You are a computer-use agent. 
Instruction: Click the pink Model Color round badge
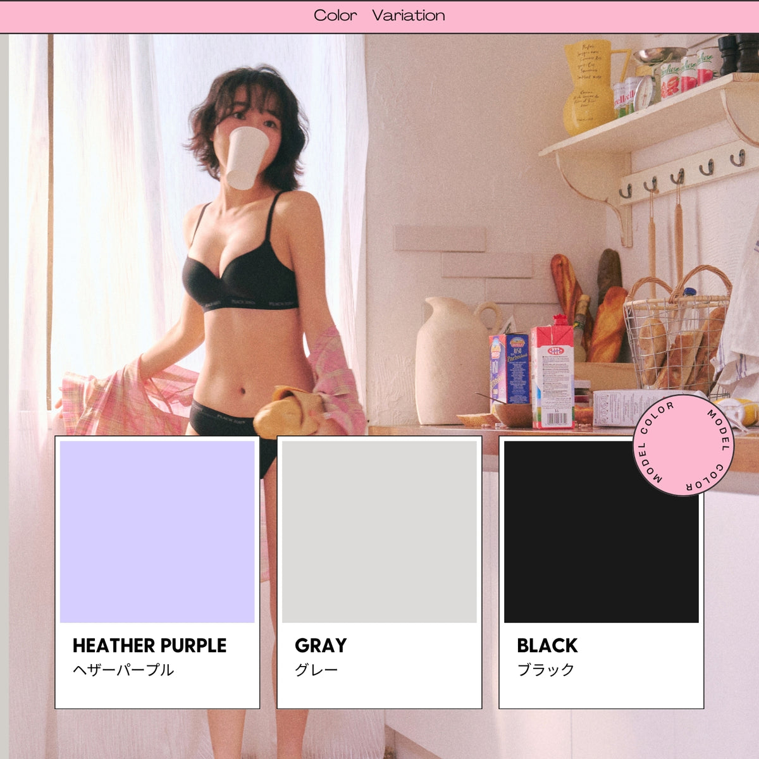[x=682, y=447]
